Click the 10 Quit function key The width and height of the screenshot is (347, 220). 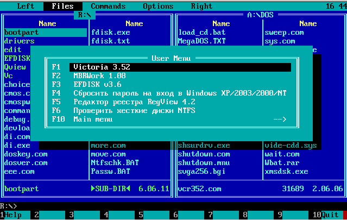coord(327,215)
